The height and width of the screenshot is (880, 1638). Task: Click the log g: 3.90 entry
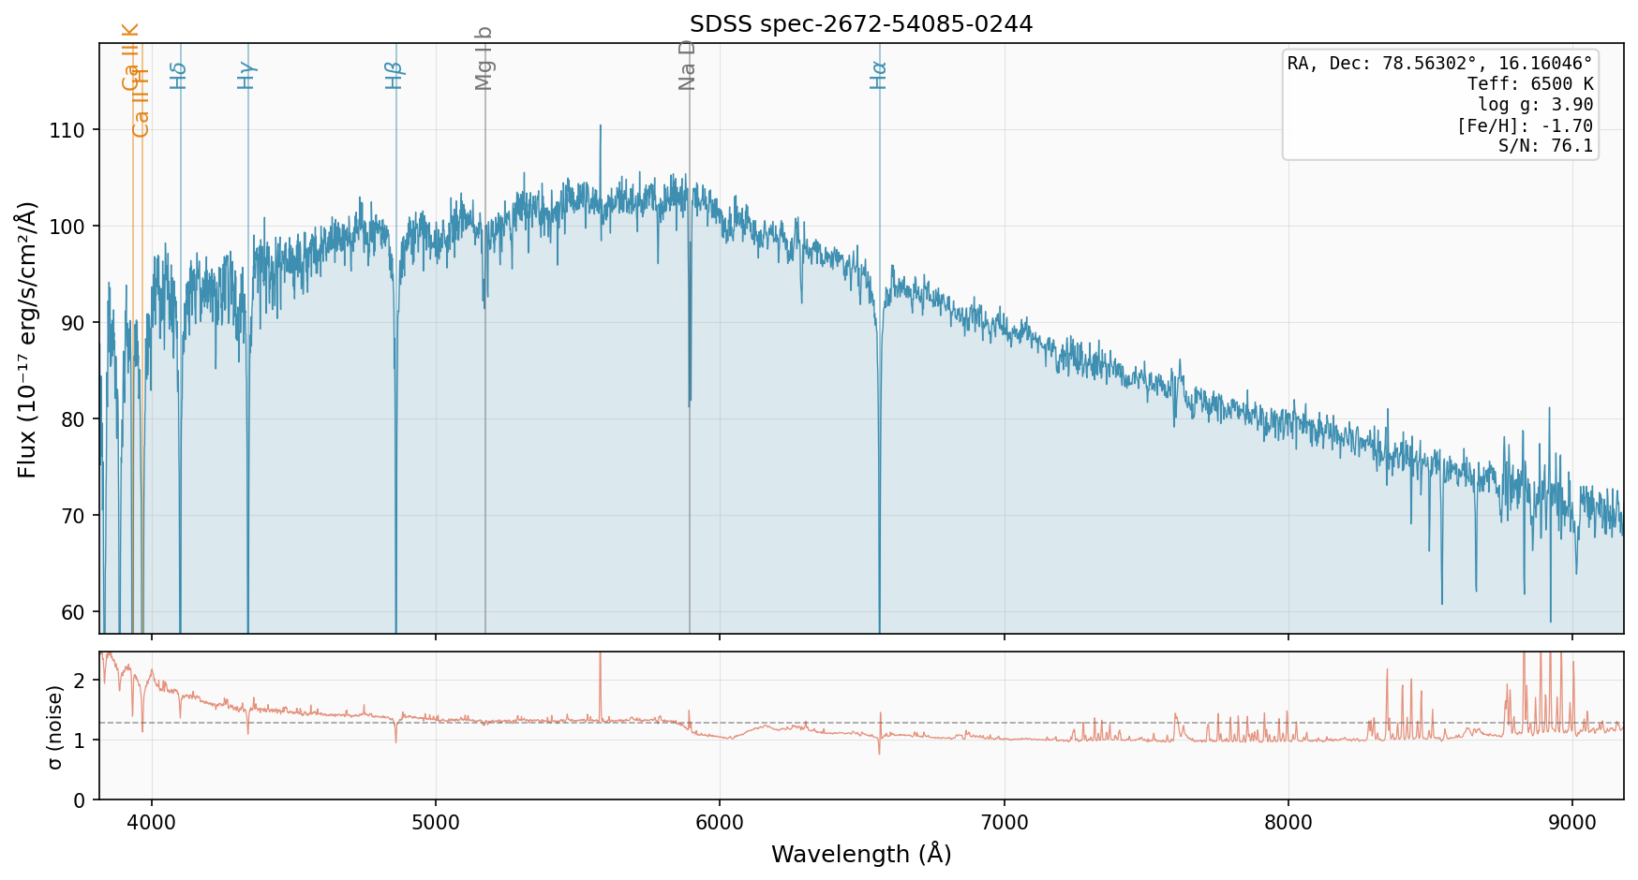pyautogui.click(x=1535, y=105)
